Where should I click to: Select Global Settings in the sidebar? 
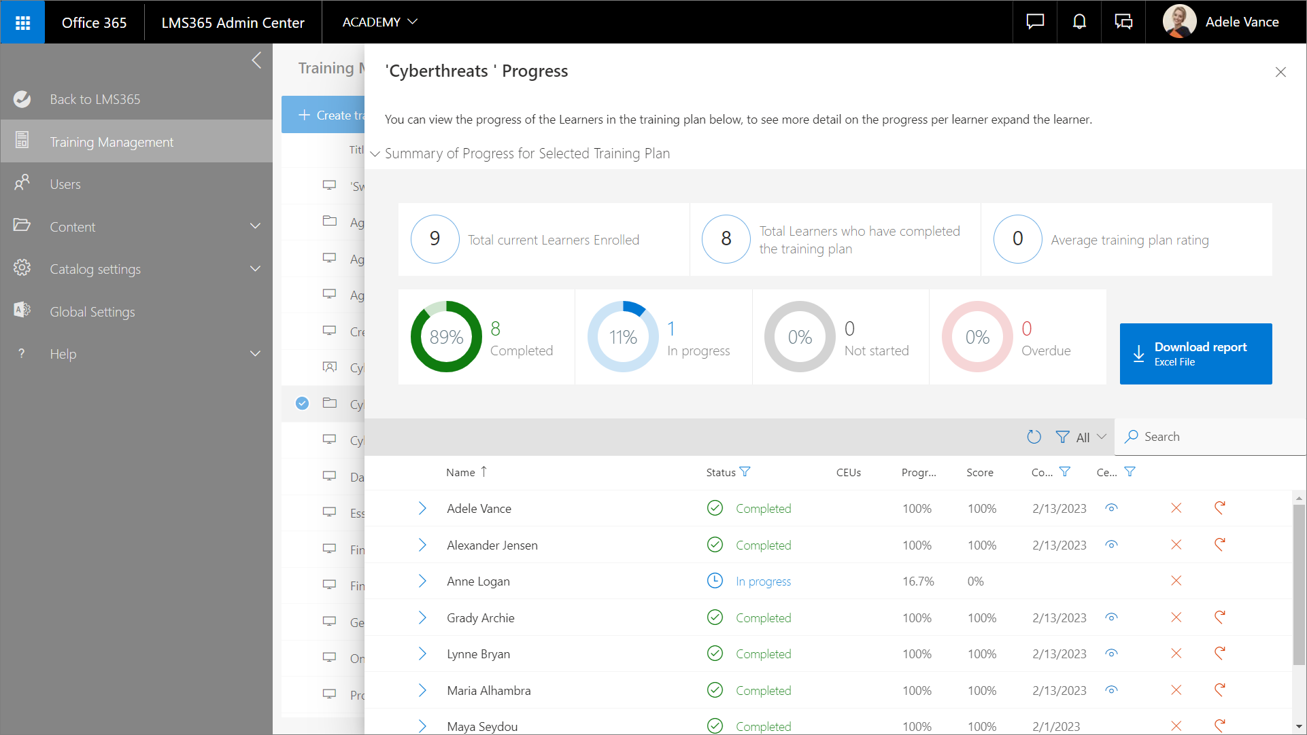click(92, 312)
